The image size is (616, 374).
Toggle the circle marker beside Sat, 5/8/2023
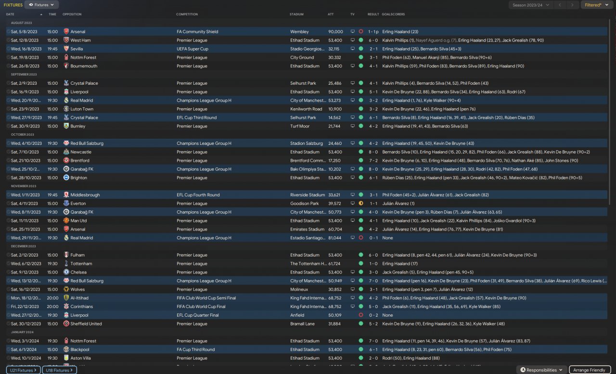pyautogui.click(x=8, y=32)
